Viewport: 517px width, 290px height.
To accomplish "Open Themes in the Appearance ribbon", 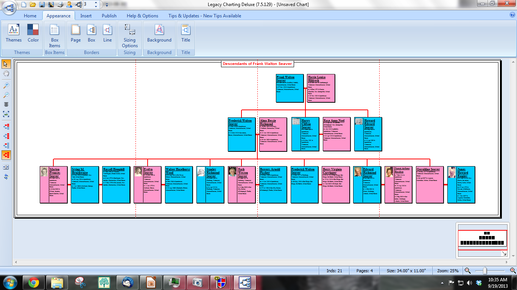I will coord(14,34).
